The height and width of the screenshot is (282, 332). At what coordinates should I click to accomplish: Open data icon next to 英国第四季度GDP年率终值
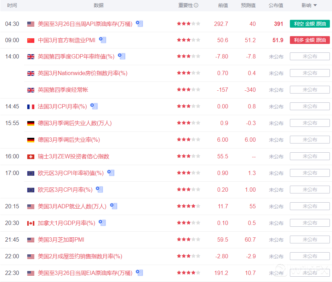click(122, 56)
